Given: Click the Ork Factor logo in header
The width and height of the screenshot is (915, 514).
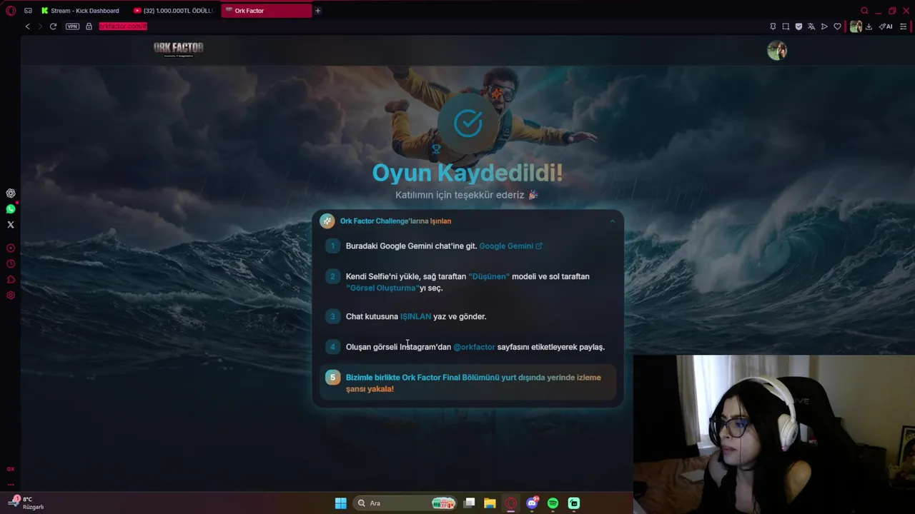Looking at the screenshot, I should coord(179,49).
